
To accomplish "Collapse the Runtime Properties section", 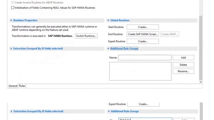I will pyautogui.click(x=11, y=20).
